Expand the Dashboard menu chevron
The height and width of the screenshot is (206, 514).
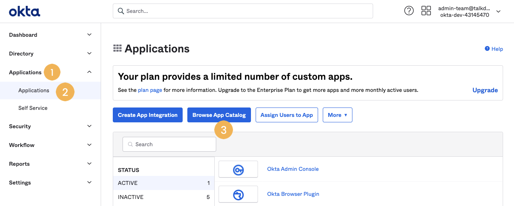89,35
